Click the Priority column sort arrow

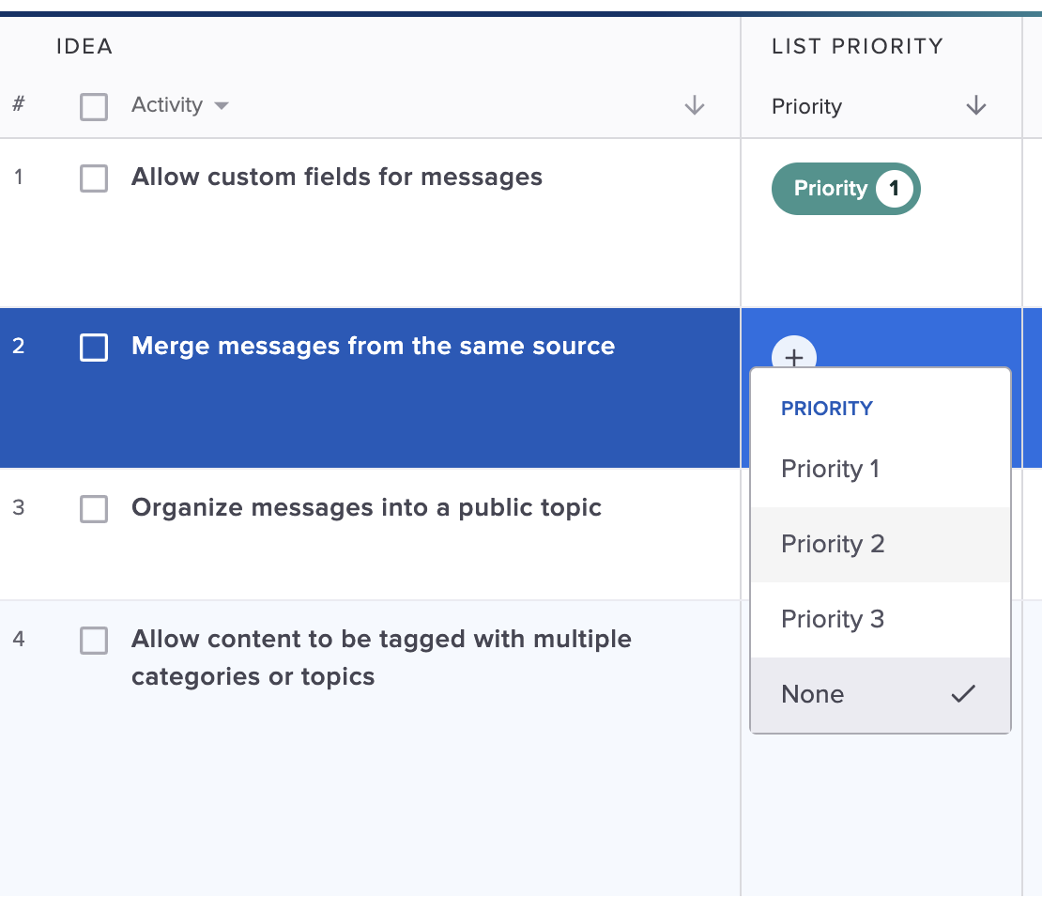point(975,106)
